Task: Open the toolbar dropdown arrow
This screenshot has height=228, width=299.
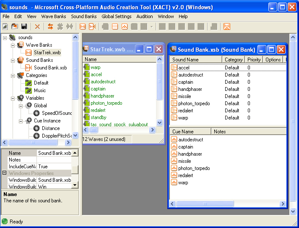Action: pos(152,27)
